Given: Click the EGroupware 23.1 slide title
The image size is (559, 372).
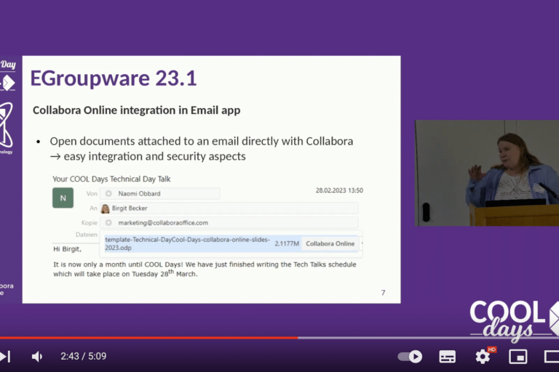Looking at the screenshot, I should (114, 78).
